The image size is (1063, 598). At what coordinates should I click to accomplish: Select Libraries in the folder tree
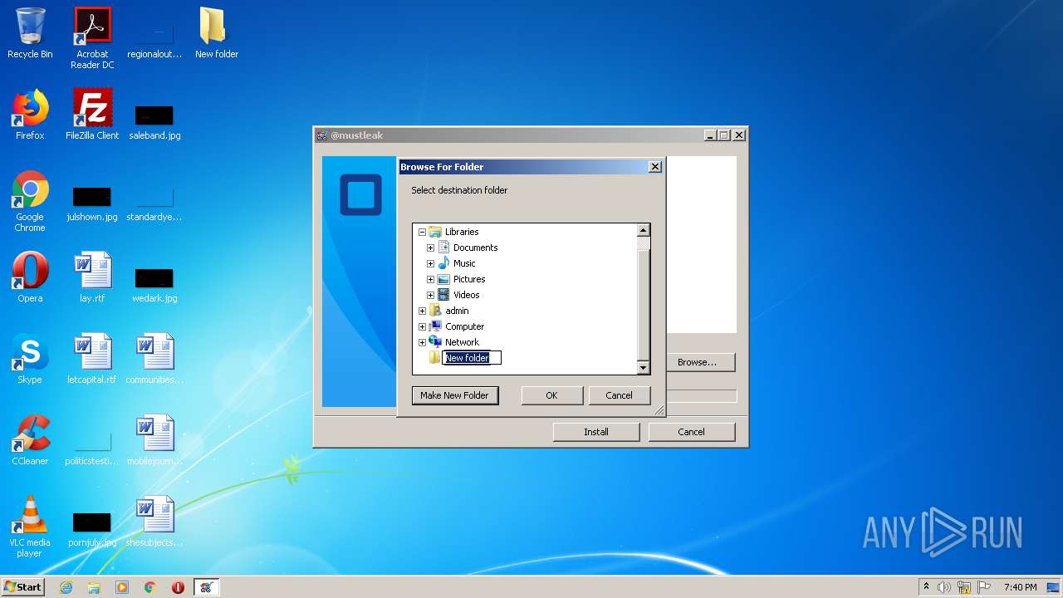[x=462, y=232]
